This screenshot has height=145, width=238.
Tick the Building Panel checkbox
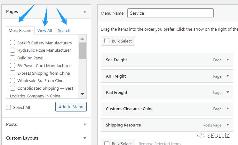point(12,58)
